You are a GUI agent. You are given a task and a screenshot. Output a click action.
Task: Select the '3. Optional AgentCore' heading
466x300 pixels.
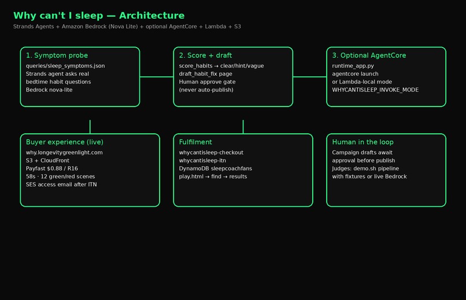tap(369, 56)
